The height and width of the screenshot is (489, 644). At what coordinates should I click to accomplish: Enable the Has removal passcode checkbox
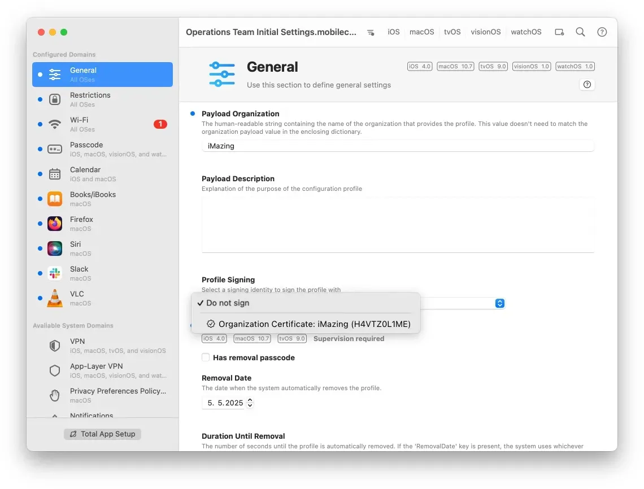point(206,357)
